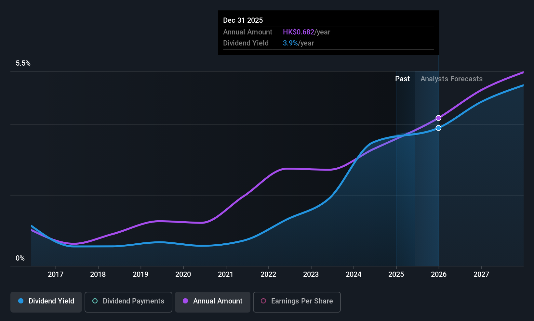Click the 2027 x-axis year label

[x=481, y=275]
